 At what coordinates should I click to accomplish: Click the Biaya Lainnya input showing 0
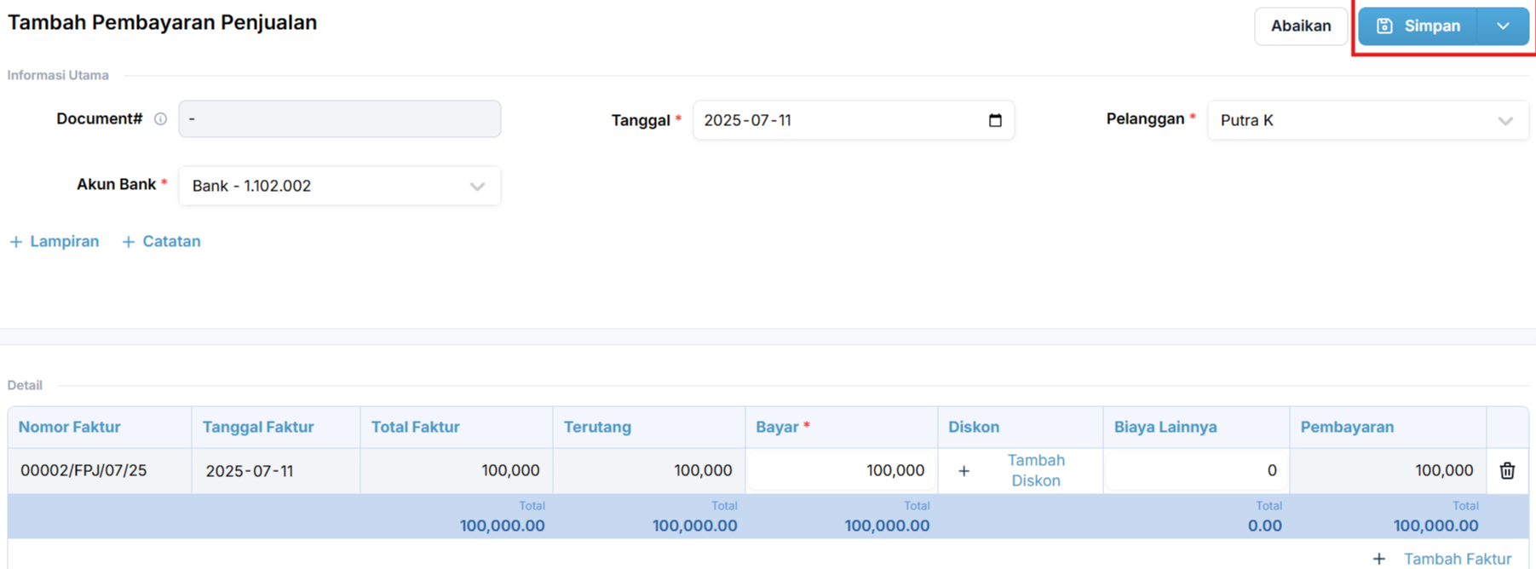(x=1196, y=470)
